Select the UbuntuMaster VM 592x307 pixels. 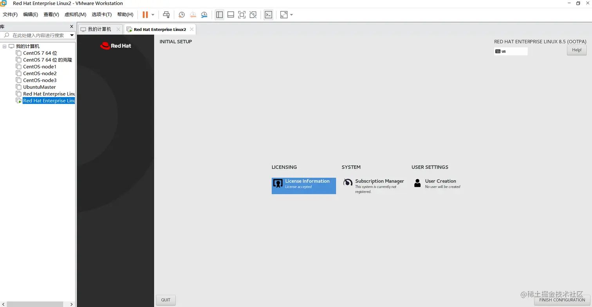pos(39,87)
